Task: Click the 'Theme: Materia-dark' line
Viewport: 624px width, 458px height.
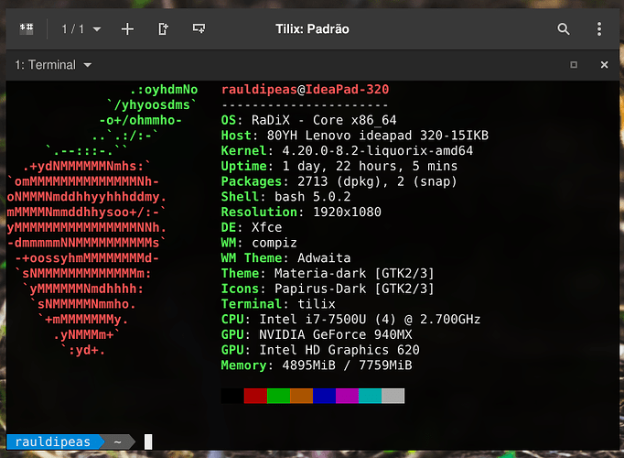Action: pyautogui.click(x=328, y=273)
